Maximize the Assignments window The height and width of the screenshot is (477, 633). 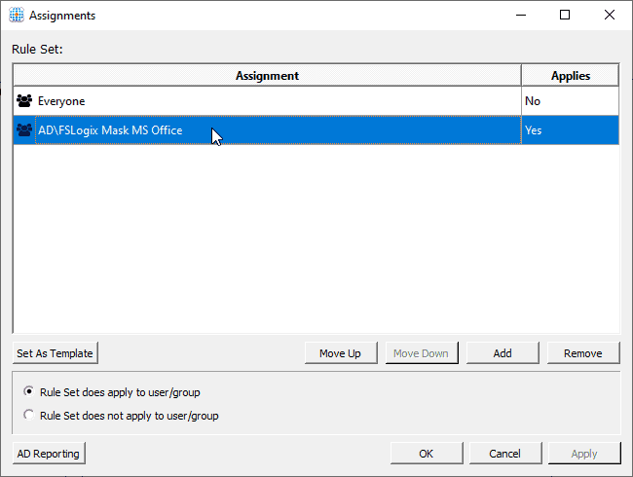pyautogui.click(x=565, y=15)
